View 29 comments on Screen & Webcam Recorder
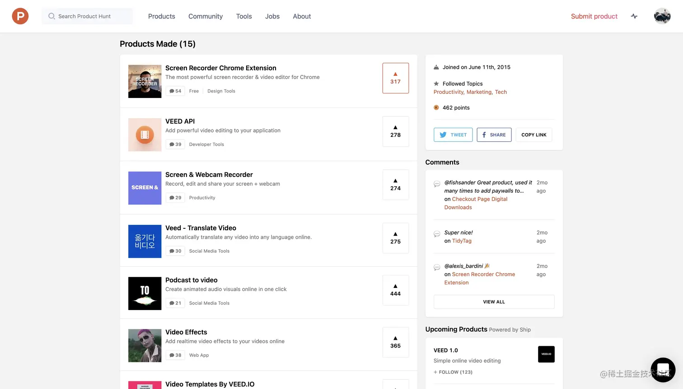Screen dimensions: 683x389 pyautogui.click(x=175, y=198)
